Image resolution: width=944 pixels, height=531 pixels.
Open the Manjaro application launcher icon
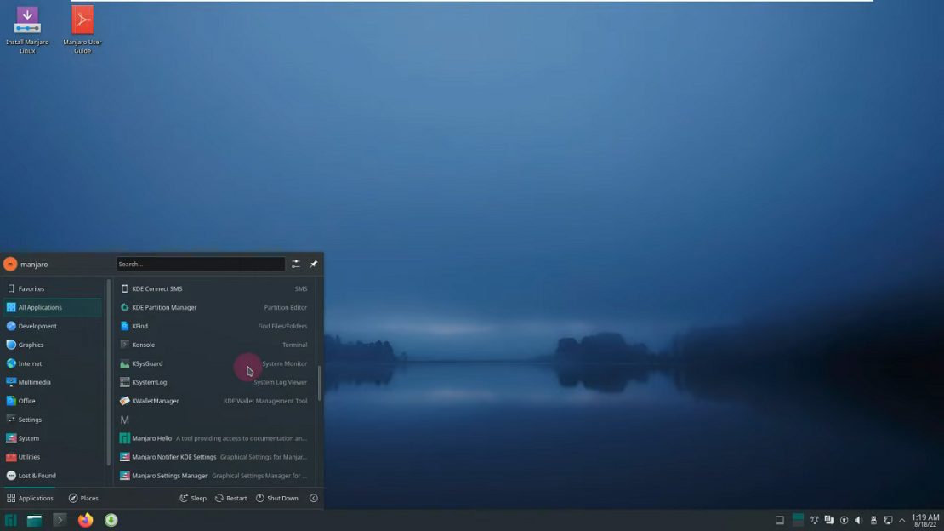point(12,519)
